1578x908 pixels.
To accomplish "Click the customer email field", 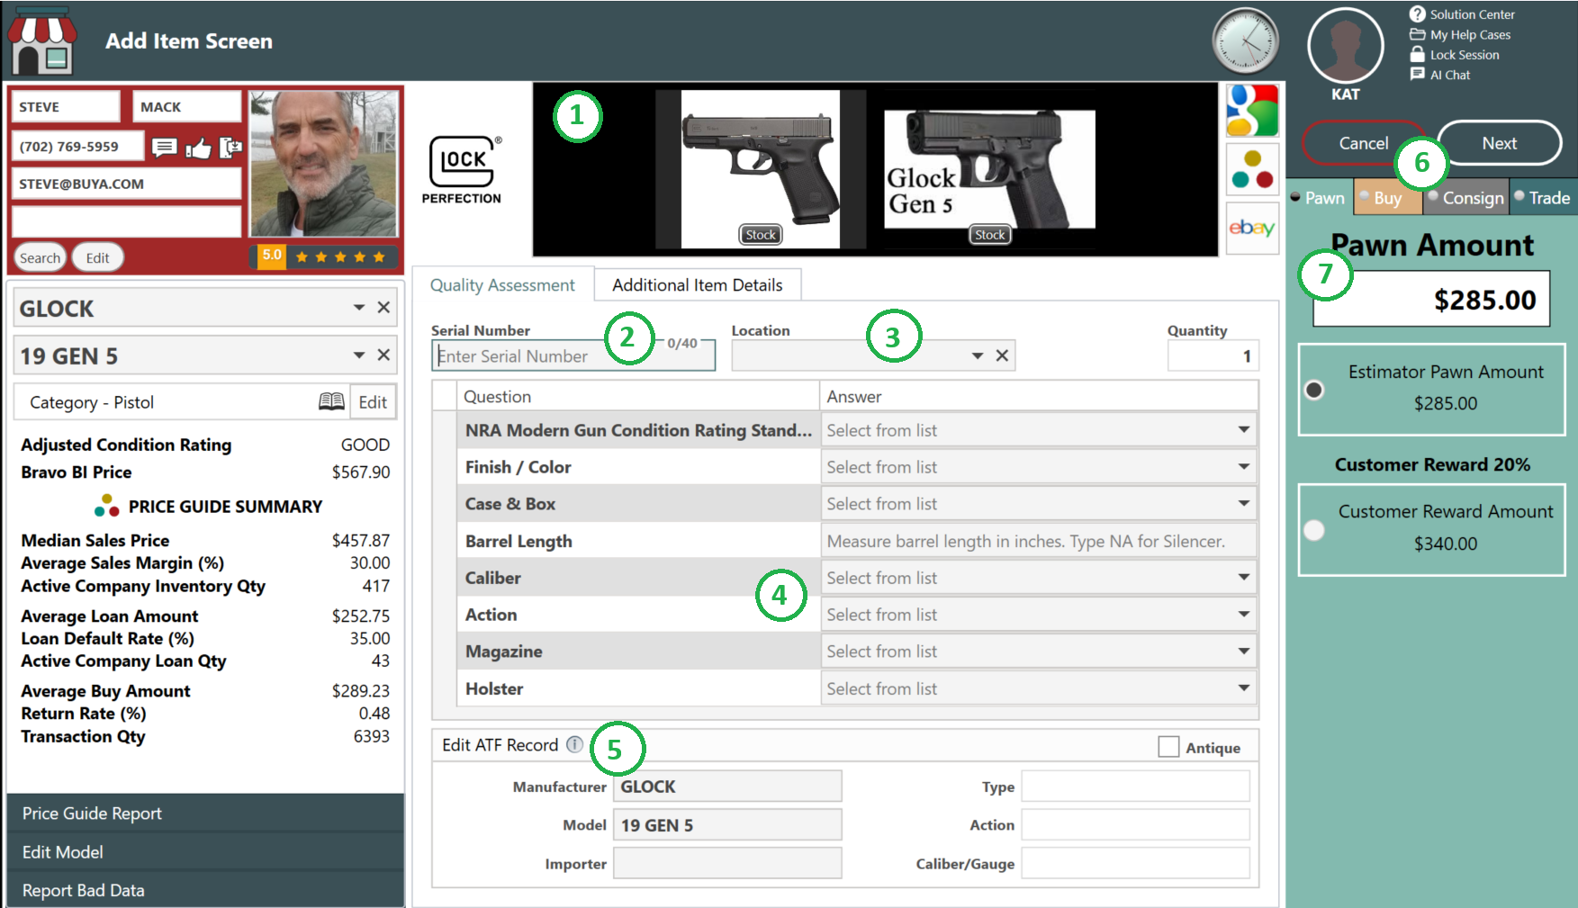I will coord(126,184).
